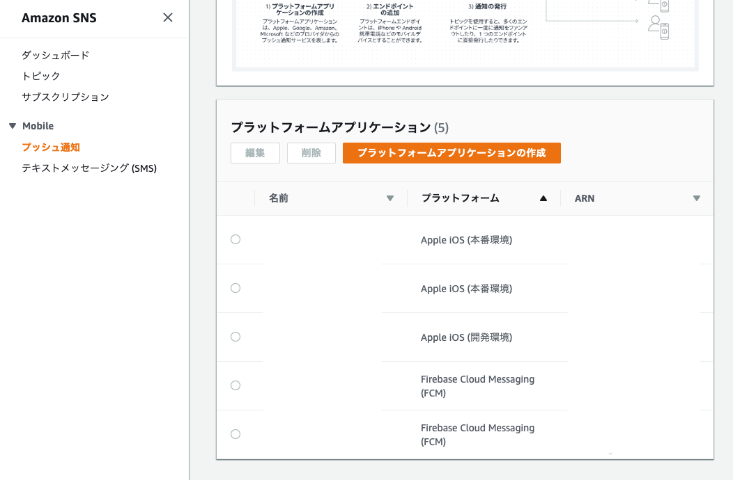Select Apple iOS (開発環境) row radio
The image size is (733, 480).
tap(236, 337)
